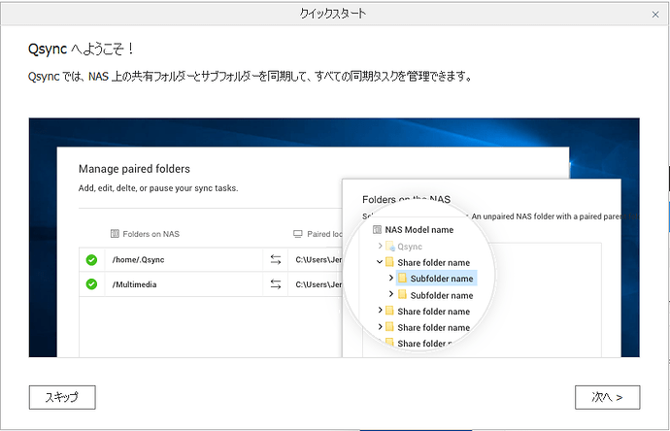Click the Folders on NAS column icon
This screenshot has height=431, width=670.
tap(115, 234)
